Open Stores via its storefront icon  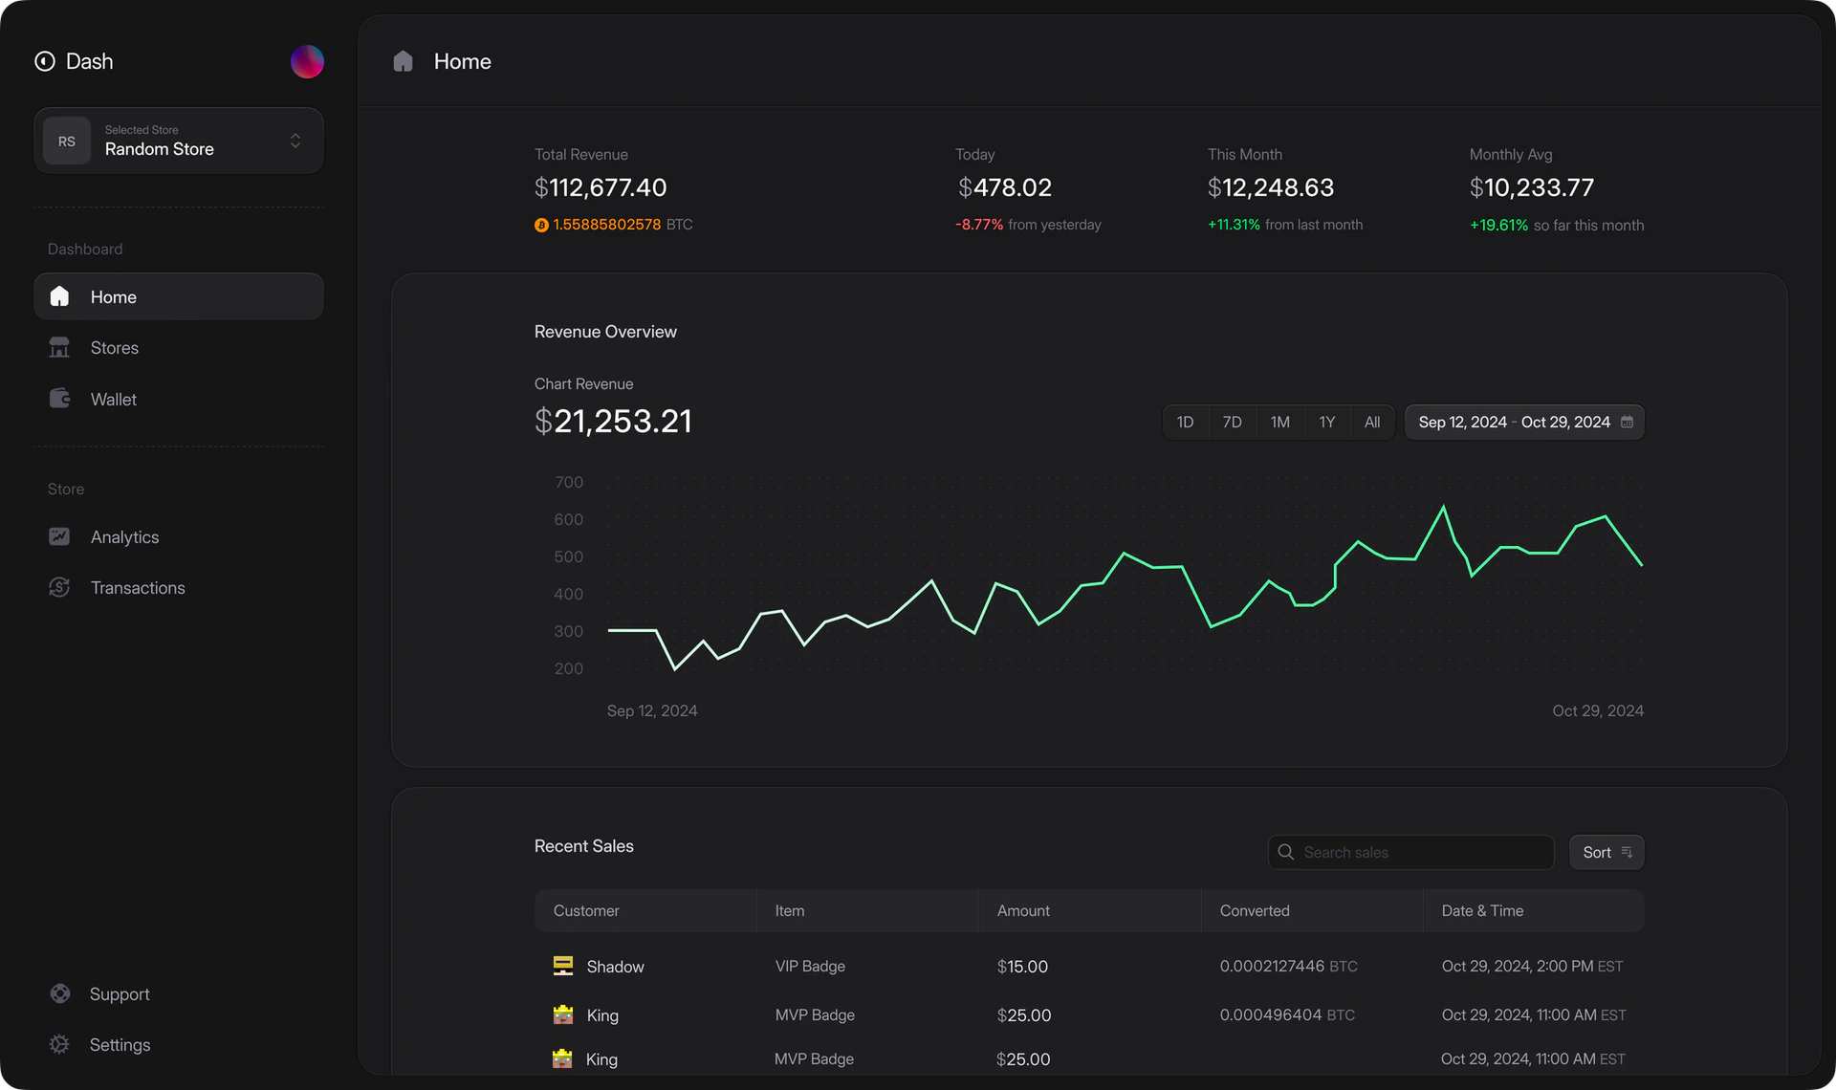click(x=59, y=347)
